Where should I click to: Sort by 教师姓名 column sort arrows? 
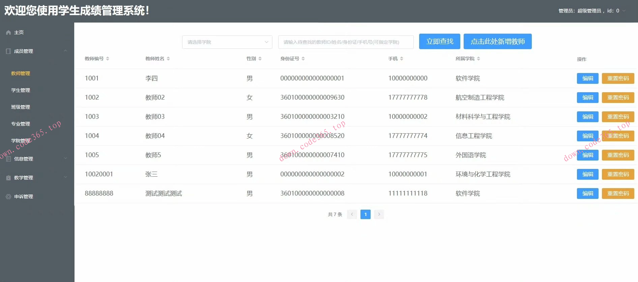(168, 59)
